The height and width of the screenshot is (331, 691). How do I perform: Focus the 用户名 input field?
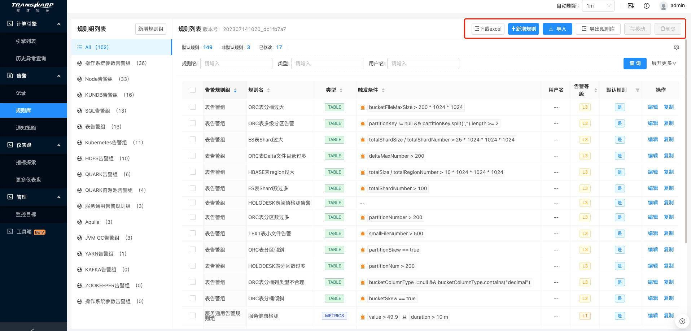(423, 64)
